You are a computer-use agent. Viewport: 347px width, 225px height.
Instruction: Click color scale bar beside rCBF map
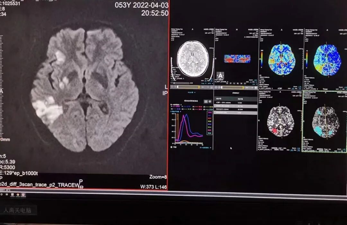[262, 59]
